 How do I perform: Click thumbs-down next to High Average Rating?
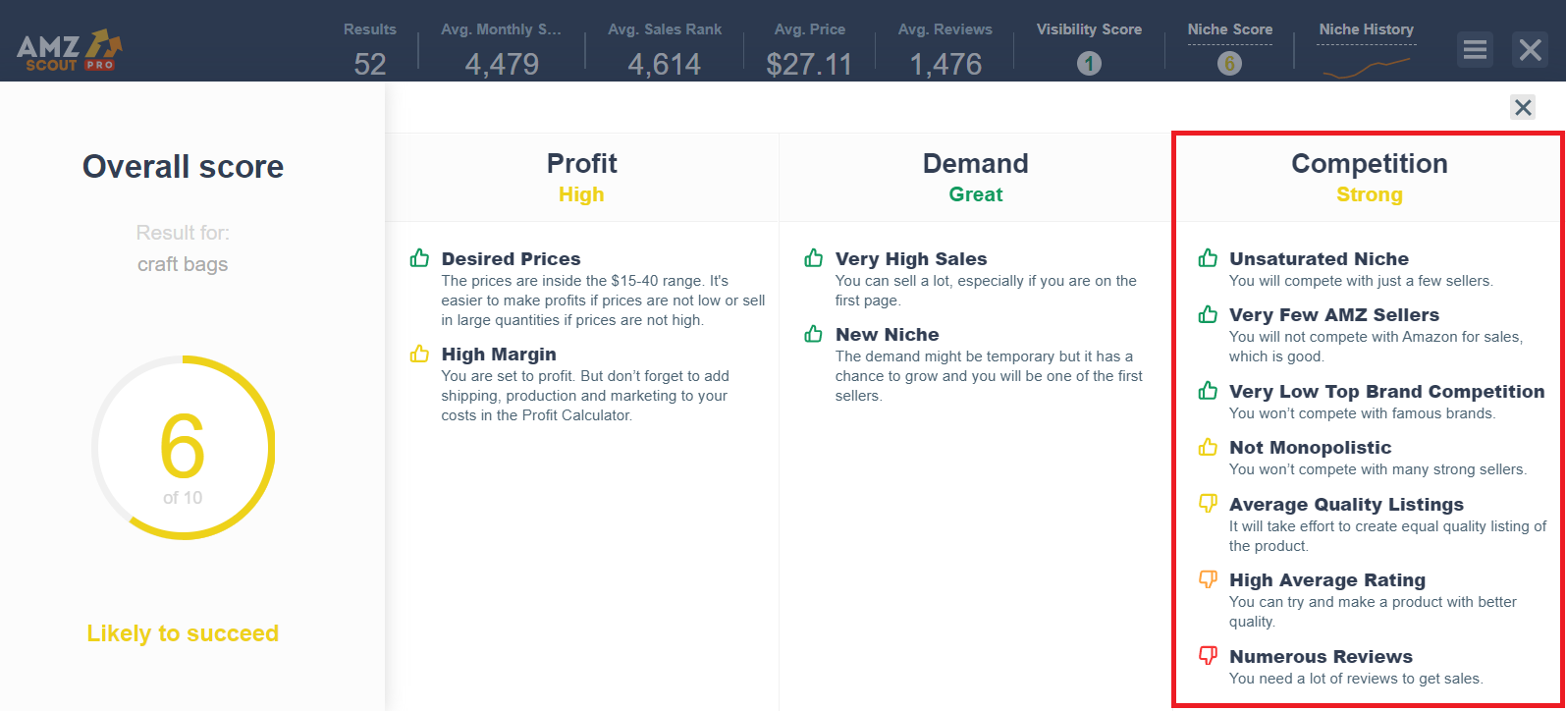[x=1208, y=579]
